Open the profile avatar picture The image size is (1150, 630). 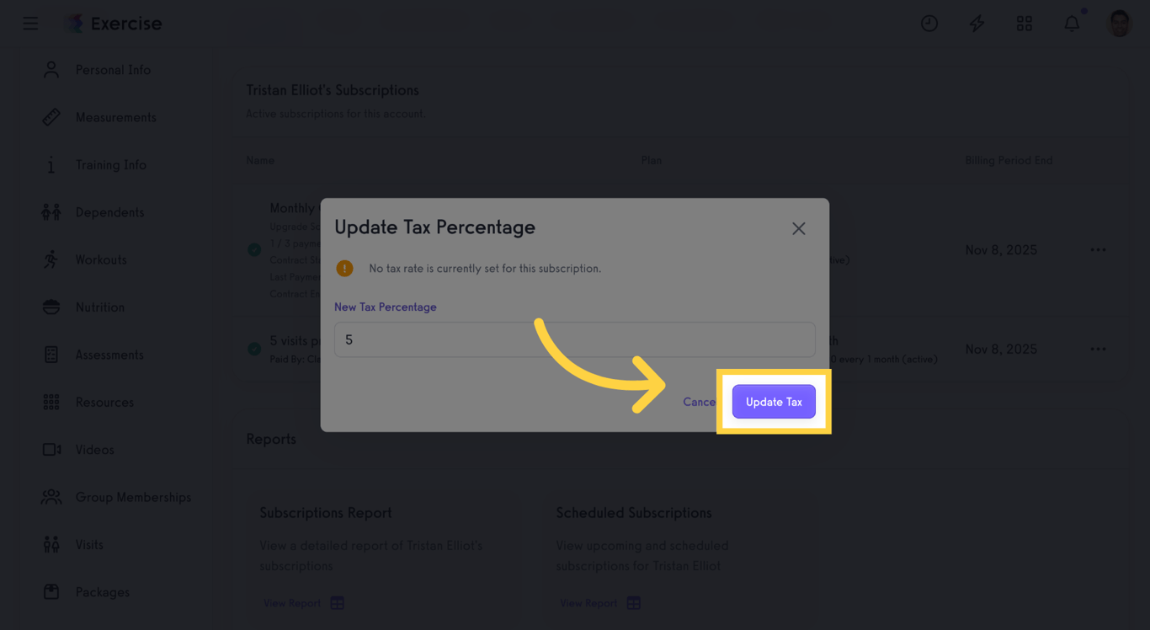pos(1119,23)
